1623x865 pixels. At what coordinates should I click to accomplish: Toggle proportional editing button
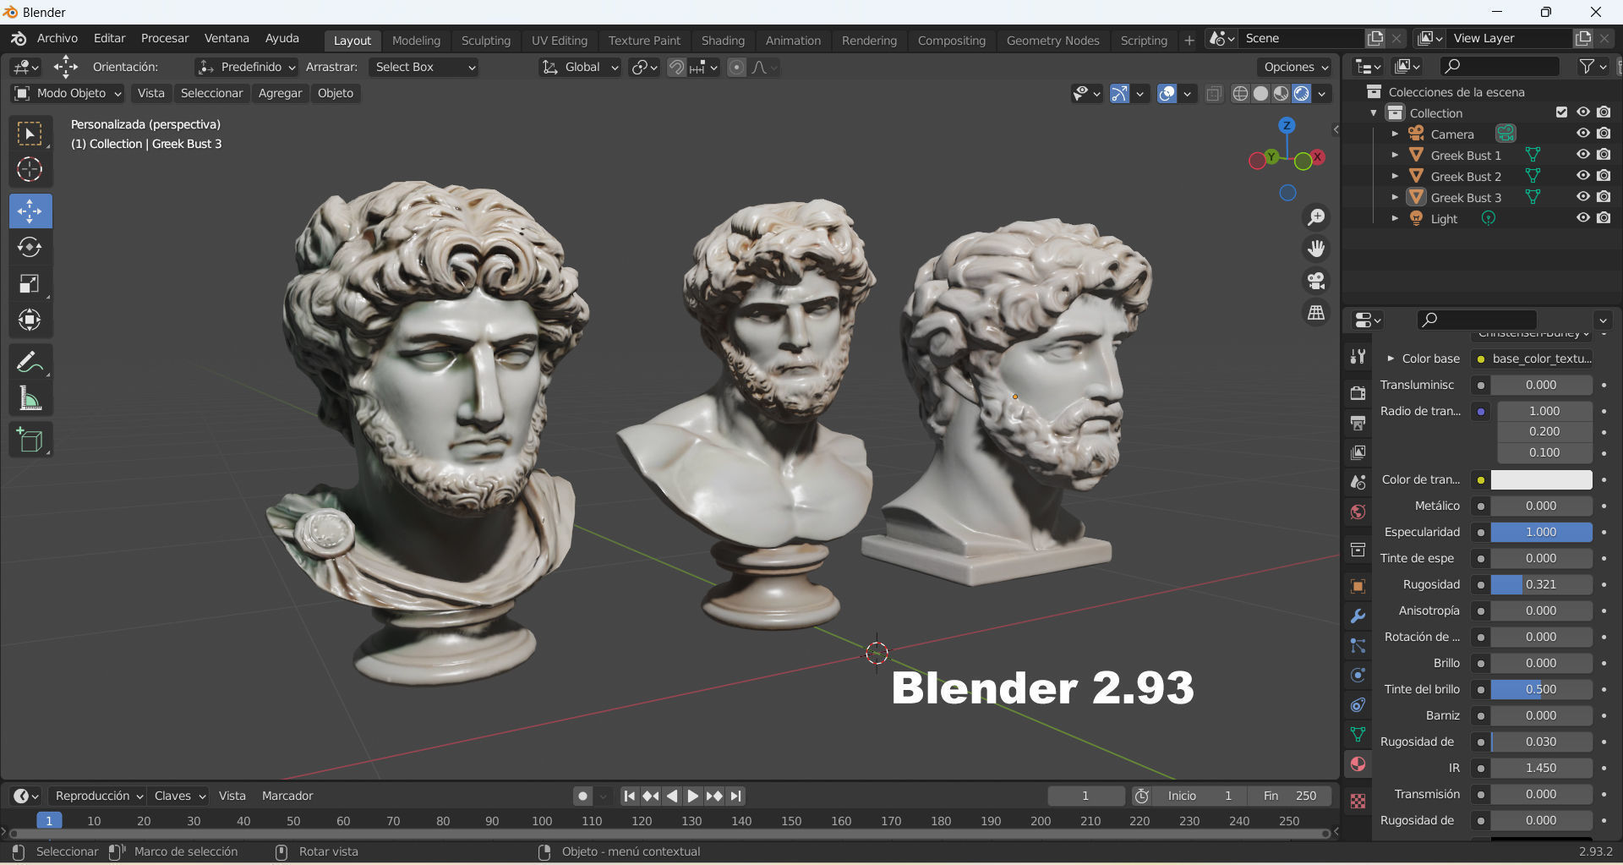[x=737, y=67]
